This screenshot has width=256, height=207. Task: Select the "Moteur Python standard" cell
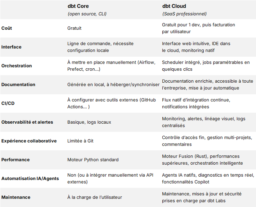tap(93, 160)
